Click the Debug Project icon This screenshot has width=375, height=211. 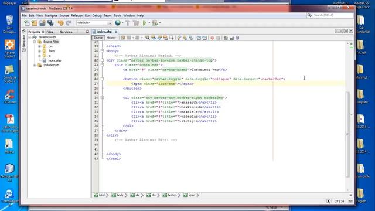coord(155,23)
